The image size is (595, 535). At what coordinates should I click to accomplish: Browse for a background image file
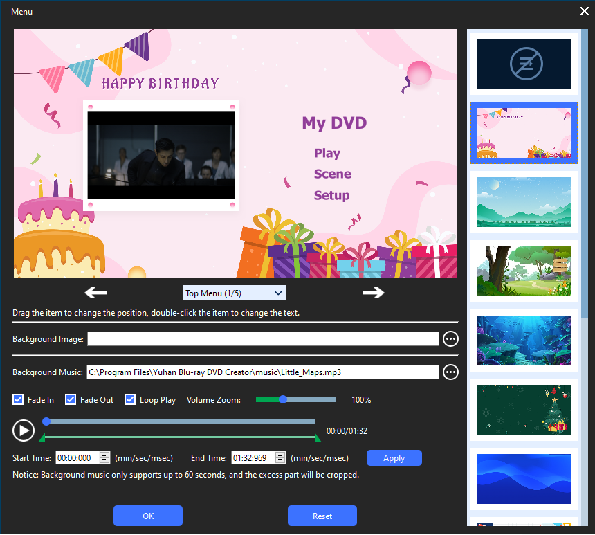point(450,338)
